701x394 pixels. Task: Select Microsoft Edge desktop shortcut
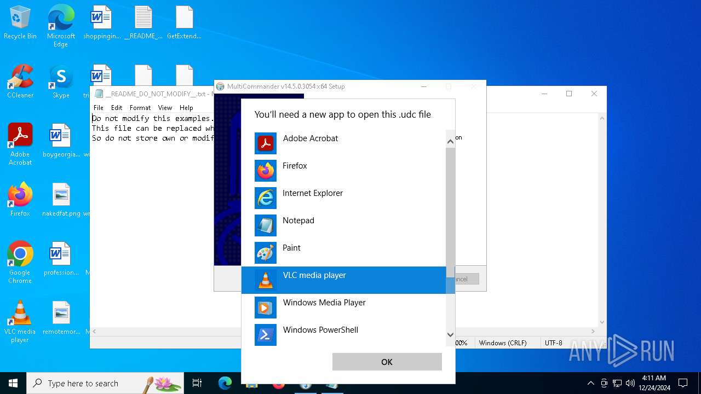61,26
